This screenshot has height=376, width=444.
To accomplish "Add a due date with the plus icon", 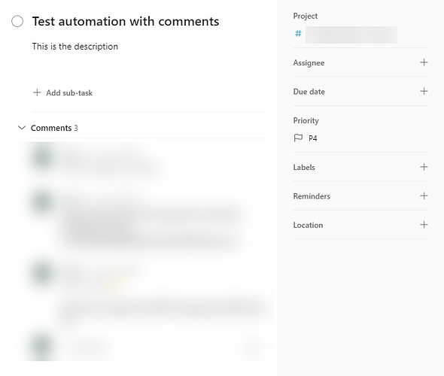I will [424, 91].
